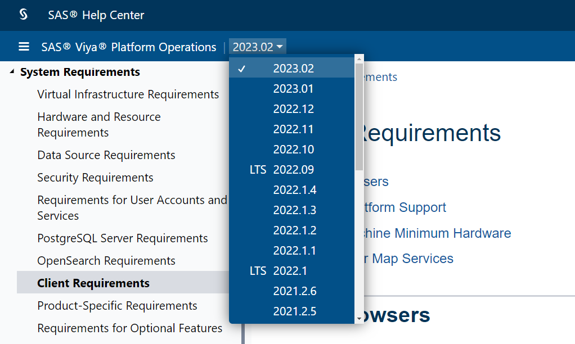Select the checked 2023.02 version entry
Image resolution: width=575 pixels, height=344 pixels.
[293, 69]
